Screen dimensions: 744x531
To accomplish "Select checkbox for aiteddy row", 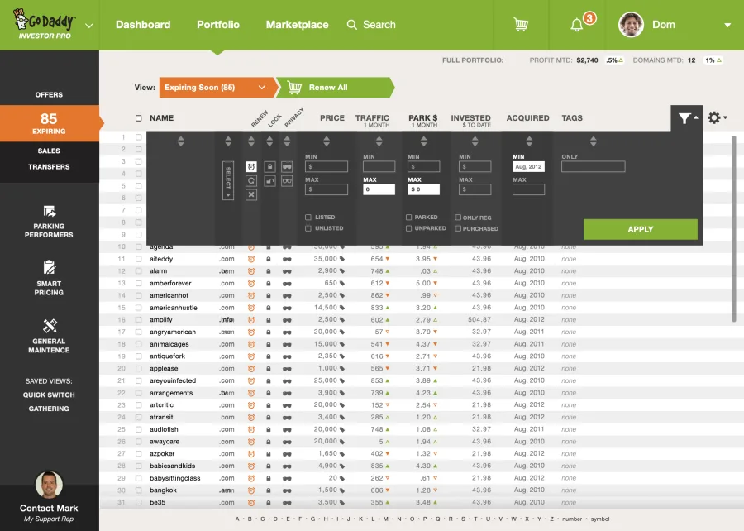I will click(139, 259).
